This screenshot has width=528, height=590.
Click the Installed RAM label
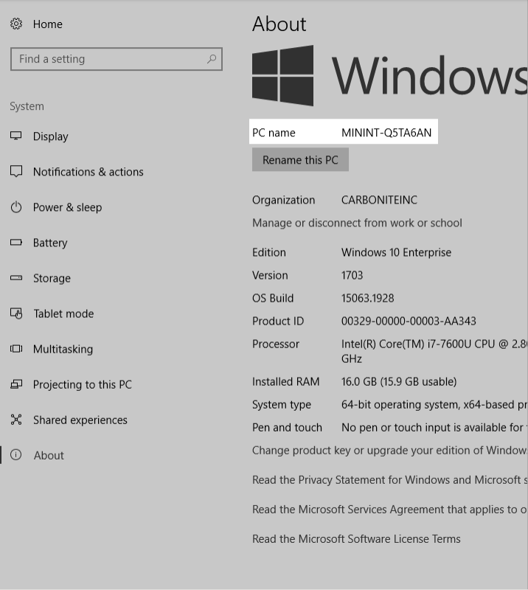(285, 381)
